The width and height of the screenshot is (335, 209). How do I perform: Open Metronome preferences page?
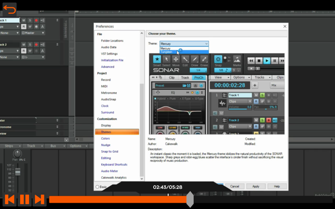click(x=109, y=93)
